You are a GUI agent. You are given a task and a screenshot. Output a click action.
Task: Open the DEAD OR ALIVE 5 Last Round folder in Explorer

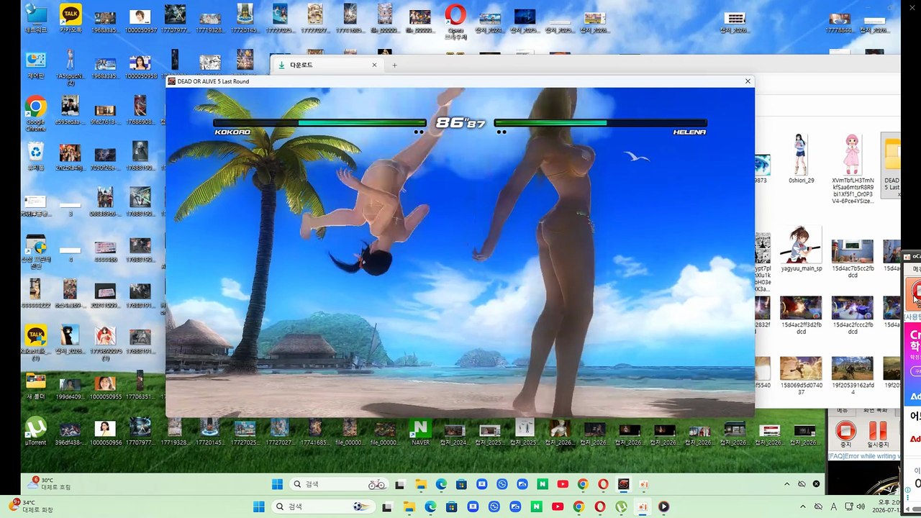891,165
